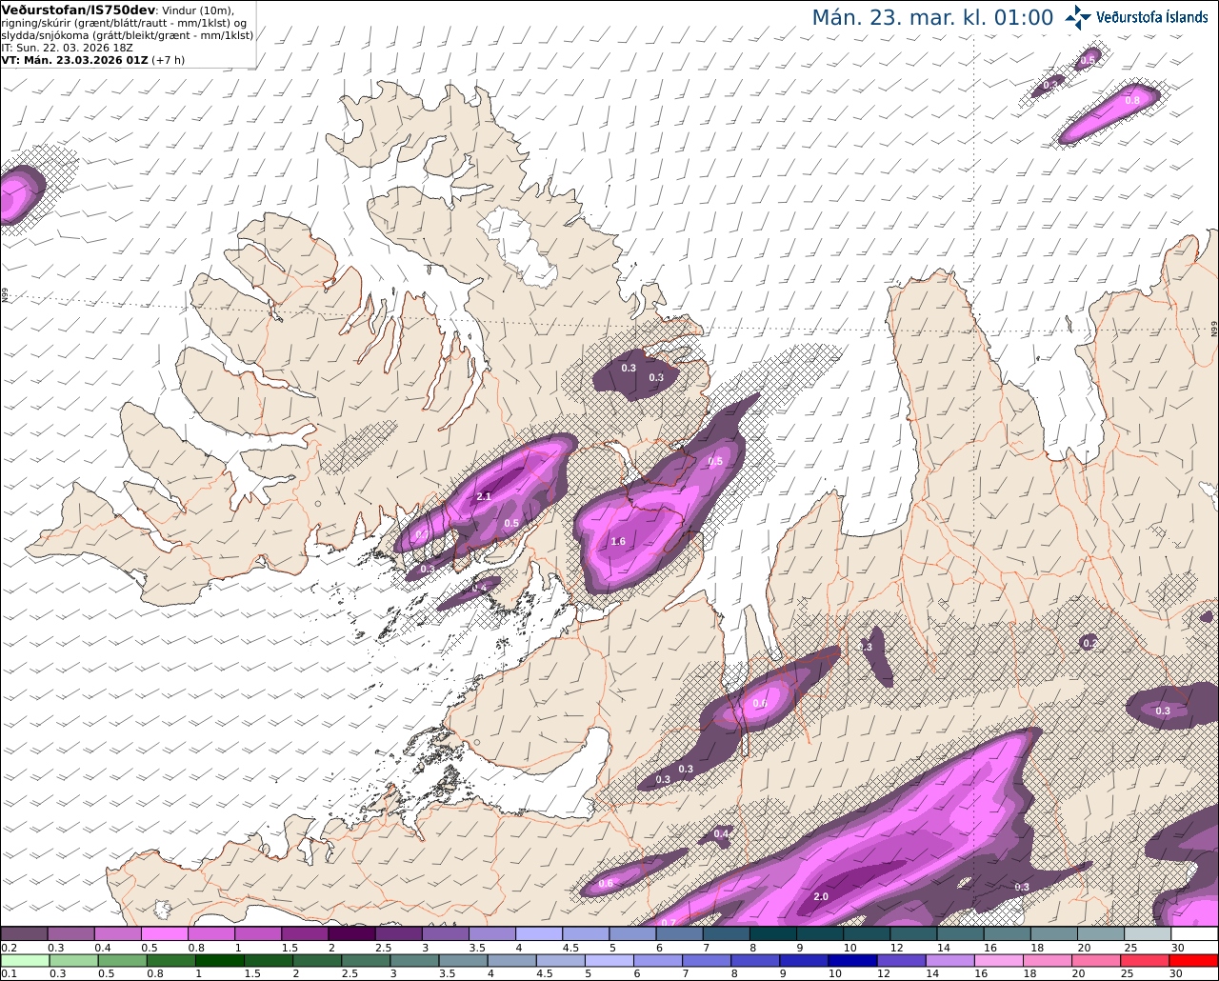Click the 0.7 value label near the legend
This screenshot has width=1219, height=981.
[669, 922]
